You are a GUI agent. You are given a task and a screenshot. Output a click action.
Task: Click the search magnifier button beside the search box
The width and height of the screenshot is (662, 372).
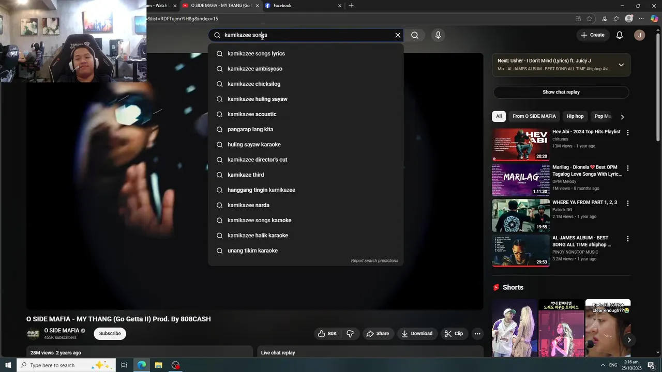coord(415,35)
